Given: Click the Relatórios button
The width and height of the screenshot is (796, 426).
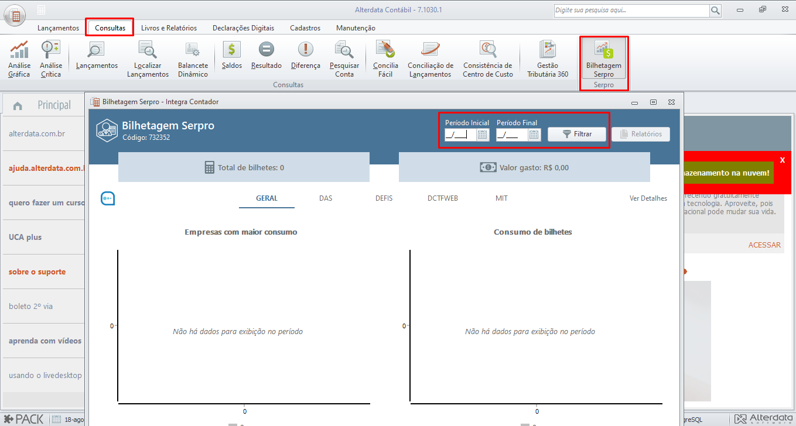Looking at the screenshot, I should [x=641, y=134].
